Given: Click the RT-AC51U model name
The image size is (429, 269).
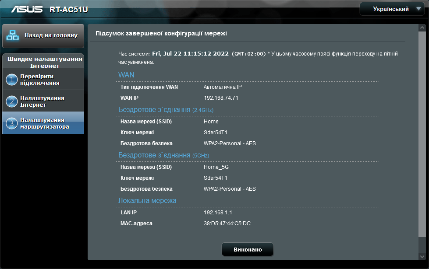Looking at the screenshot, I should [x=69, y=10].
